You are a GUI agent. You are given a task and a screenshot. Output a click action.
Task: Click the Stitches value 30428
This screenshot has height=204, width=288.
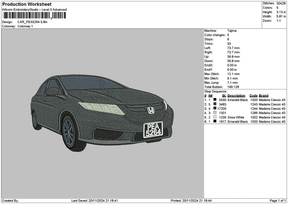pyautogui.click(x=281, y=4)
